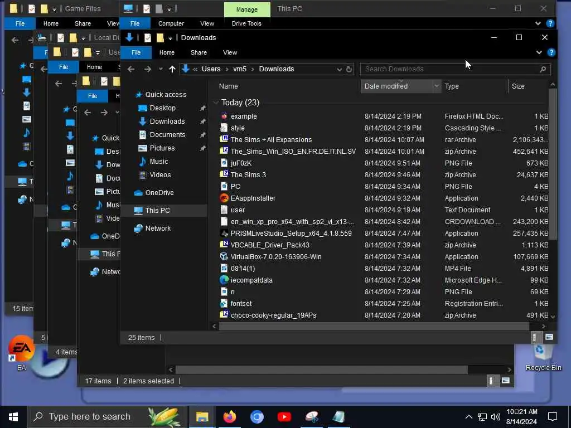
Task: Select Pictures in the navigation pane
Action: (x=162, y=148)
